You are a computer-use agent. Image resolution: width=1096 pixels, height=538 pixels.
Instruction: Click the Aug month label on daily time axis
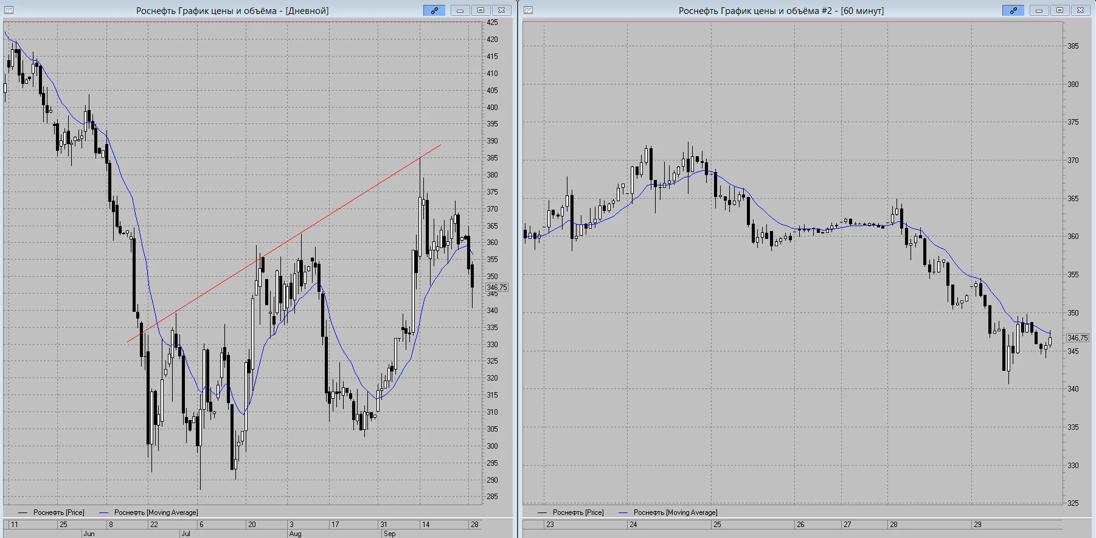tap(295, 534)
